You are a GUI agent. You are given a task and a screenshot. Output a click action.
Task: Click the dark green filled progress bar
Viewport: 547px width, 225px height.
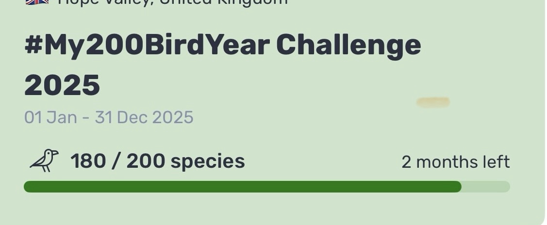pos(243,187)
